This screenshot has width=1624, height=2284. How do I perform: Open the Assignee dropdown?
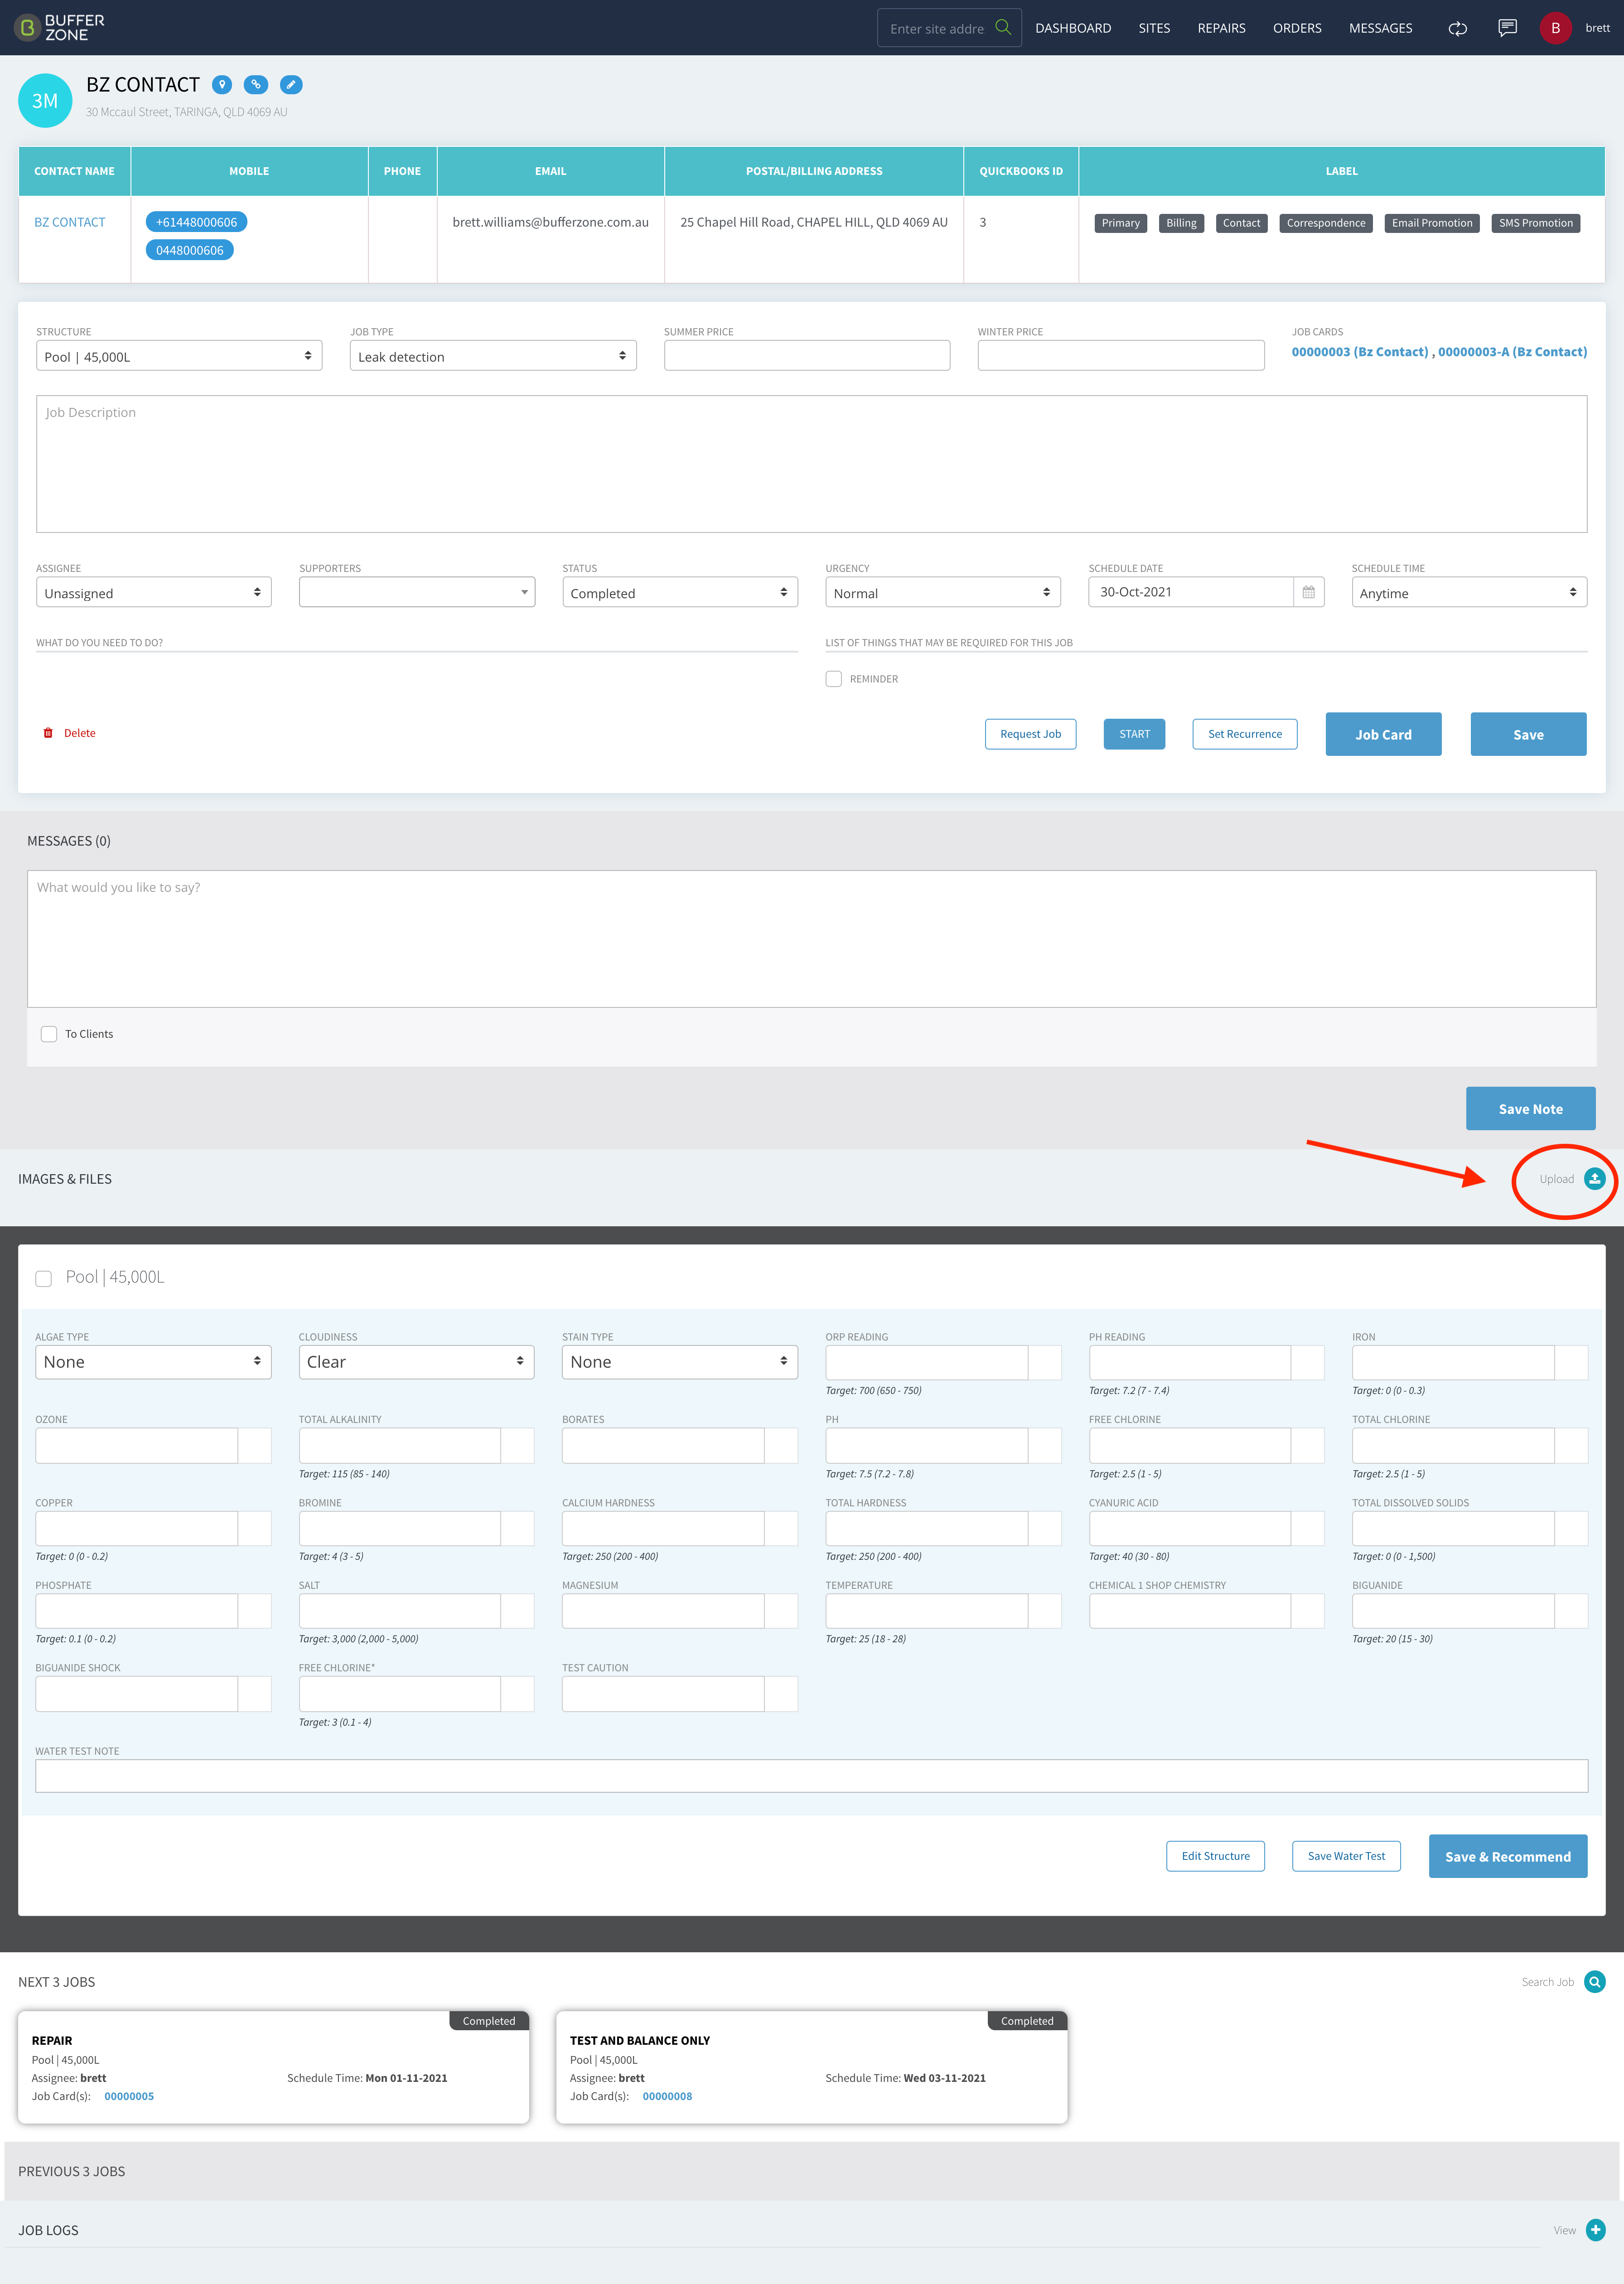click(154, 592)
